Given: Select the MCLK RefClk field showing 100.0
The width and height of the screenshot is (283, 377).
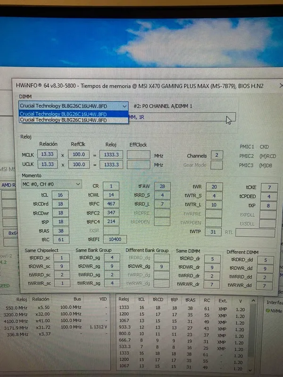Looking at the screenshot, I should click(79, 155).
